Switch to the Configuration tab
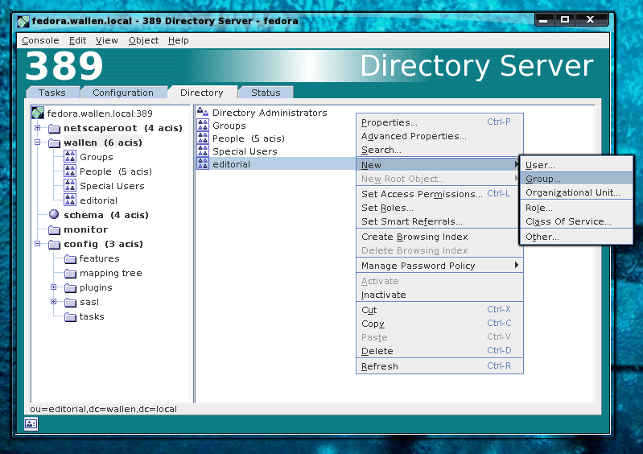 coord(123,93)
